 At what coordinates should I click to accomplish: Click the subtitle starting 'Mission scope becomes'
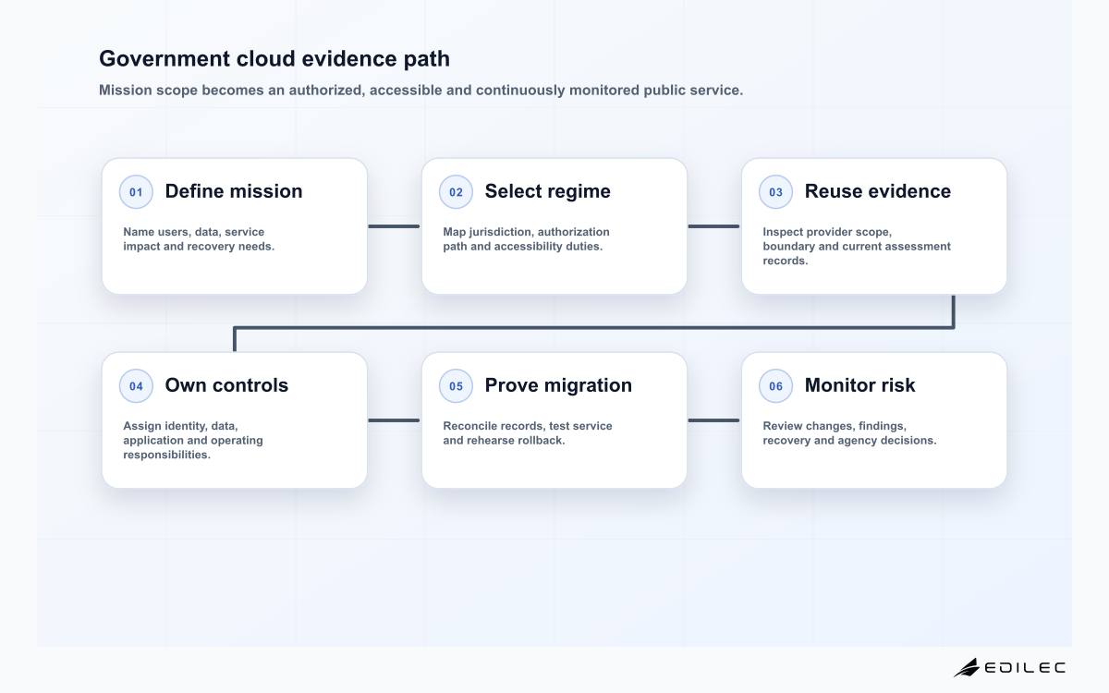coord(420,91)
